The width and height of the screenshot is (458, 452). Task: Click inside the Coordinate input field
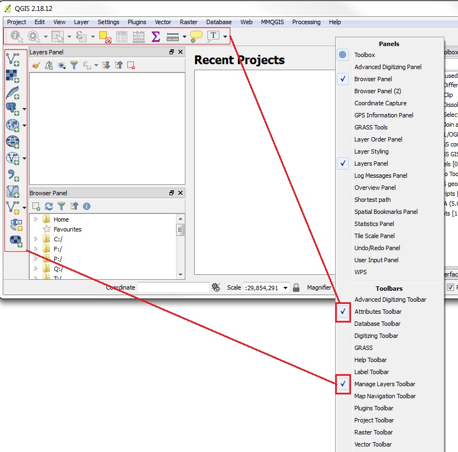173,287
